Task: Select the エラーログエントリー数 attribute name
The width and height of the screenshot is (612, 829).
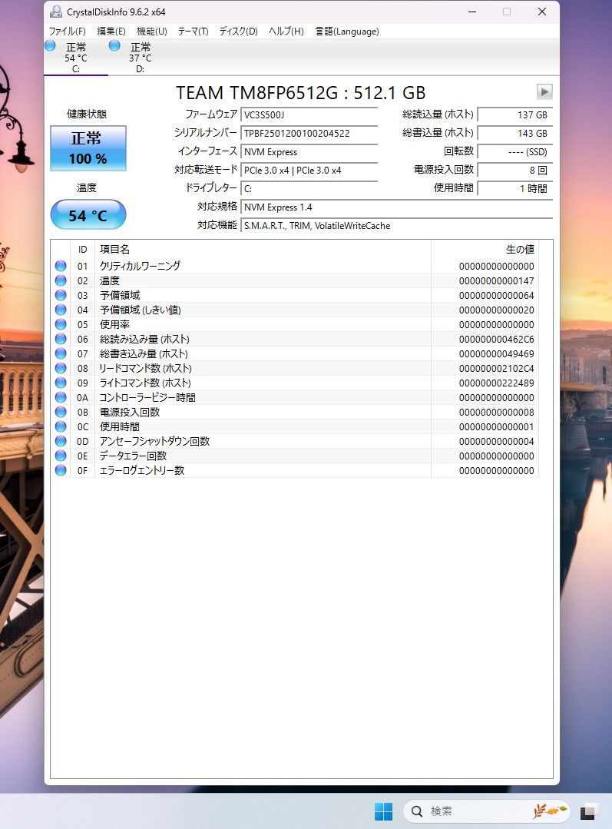Action: tap(142, 470)
